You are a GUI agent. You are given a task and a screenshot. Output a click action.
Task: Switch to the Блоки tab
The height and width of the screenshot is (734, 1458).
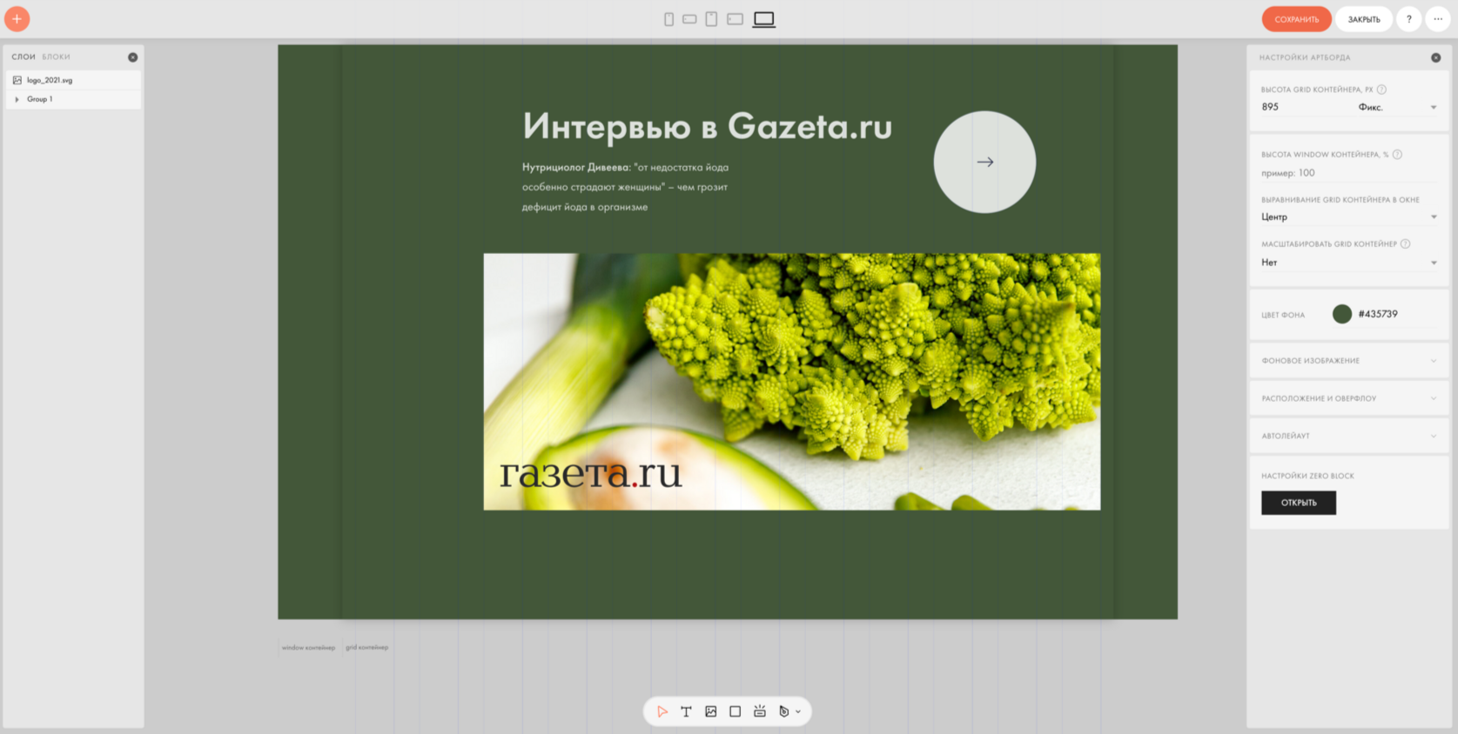pos(57,57)
